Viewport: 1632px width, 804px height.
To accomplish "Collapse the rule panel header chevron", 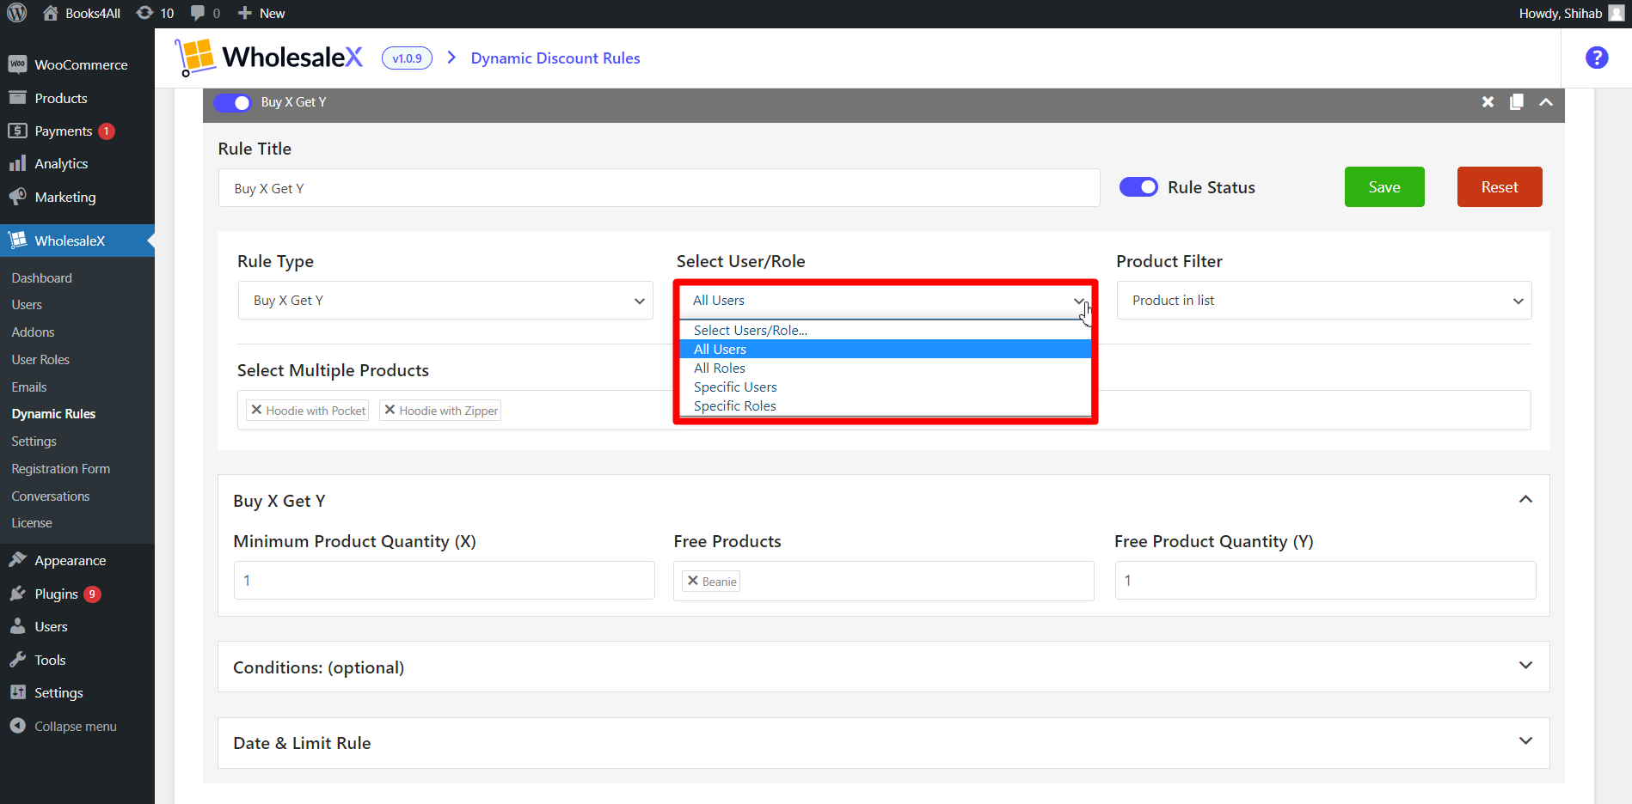I will pos(1546,102).
